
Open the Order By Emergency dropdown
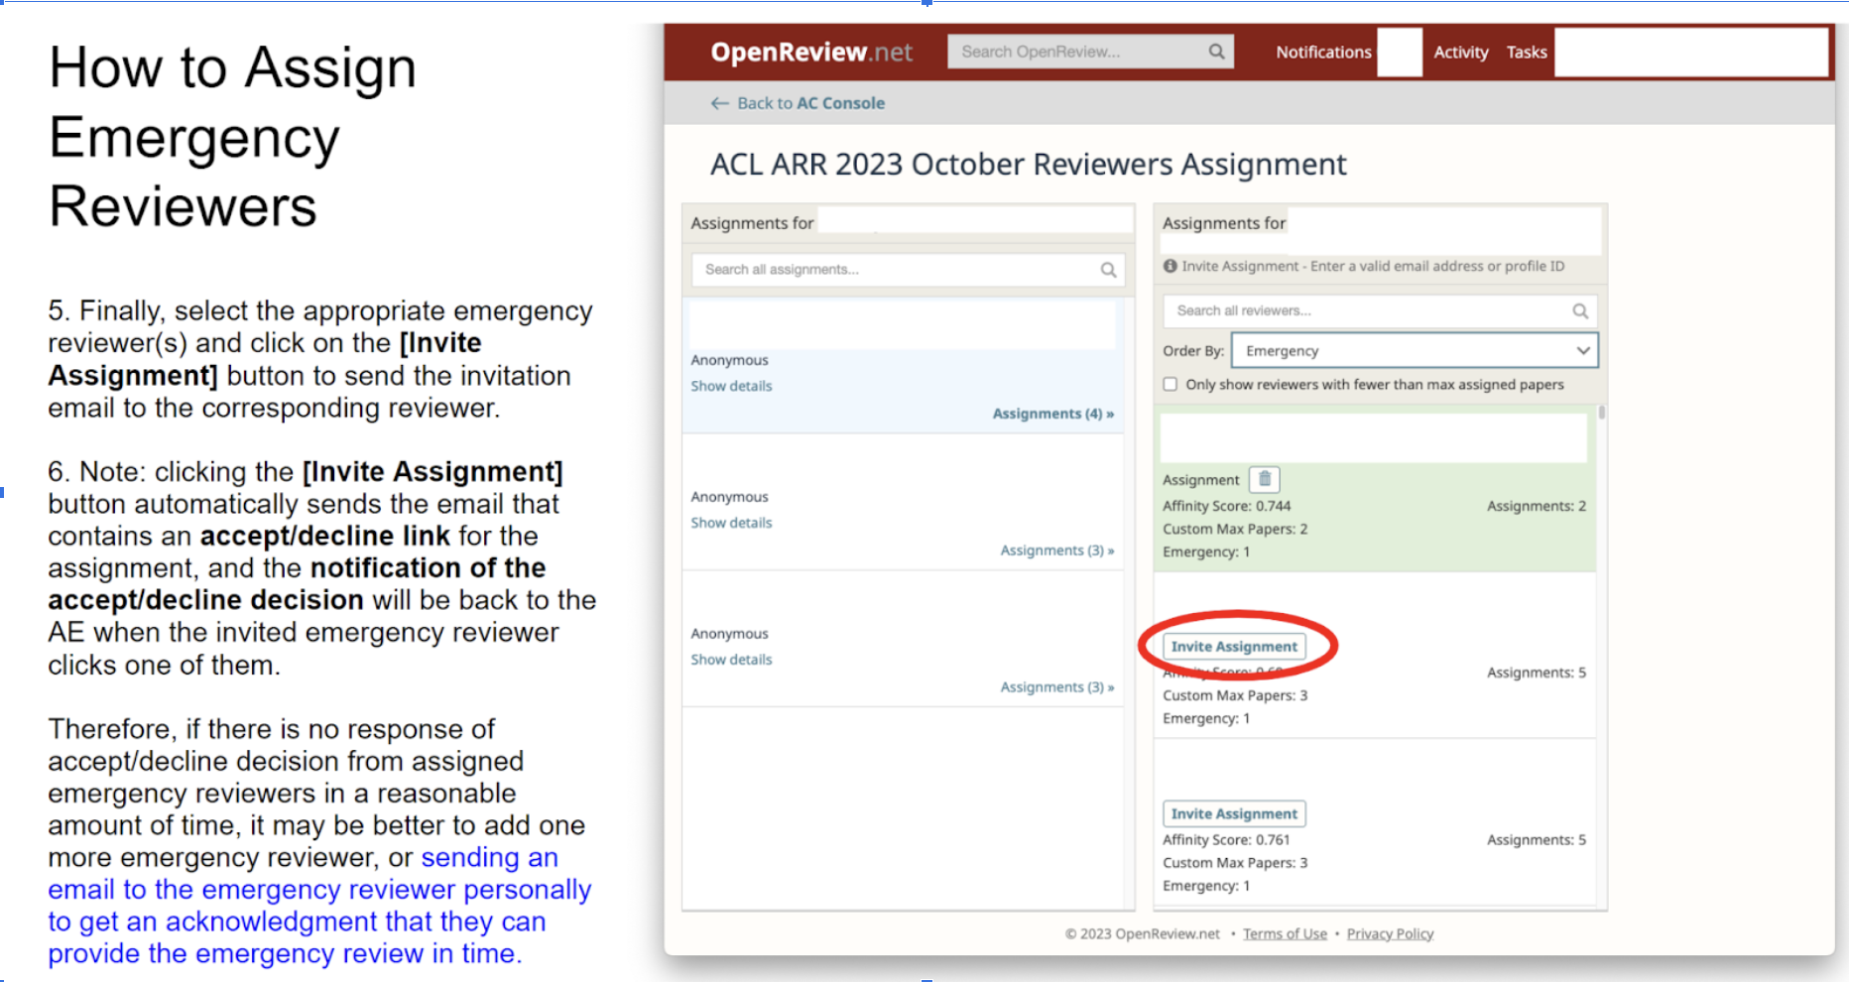(1415, 350)
